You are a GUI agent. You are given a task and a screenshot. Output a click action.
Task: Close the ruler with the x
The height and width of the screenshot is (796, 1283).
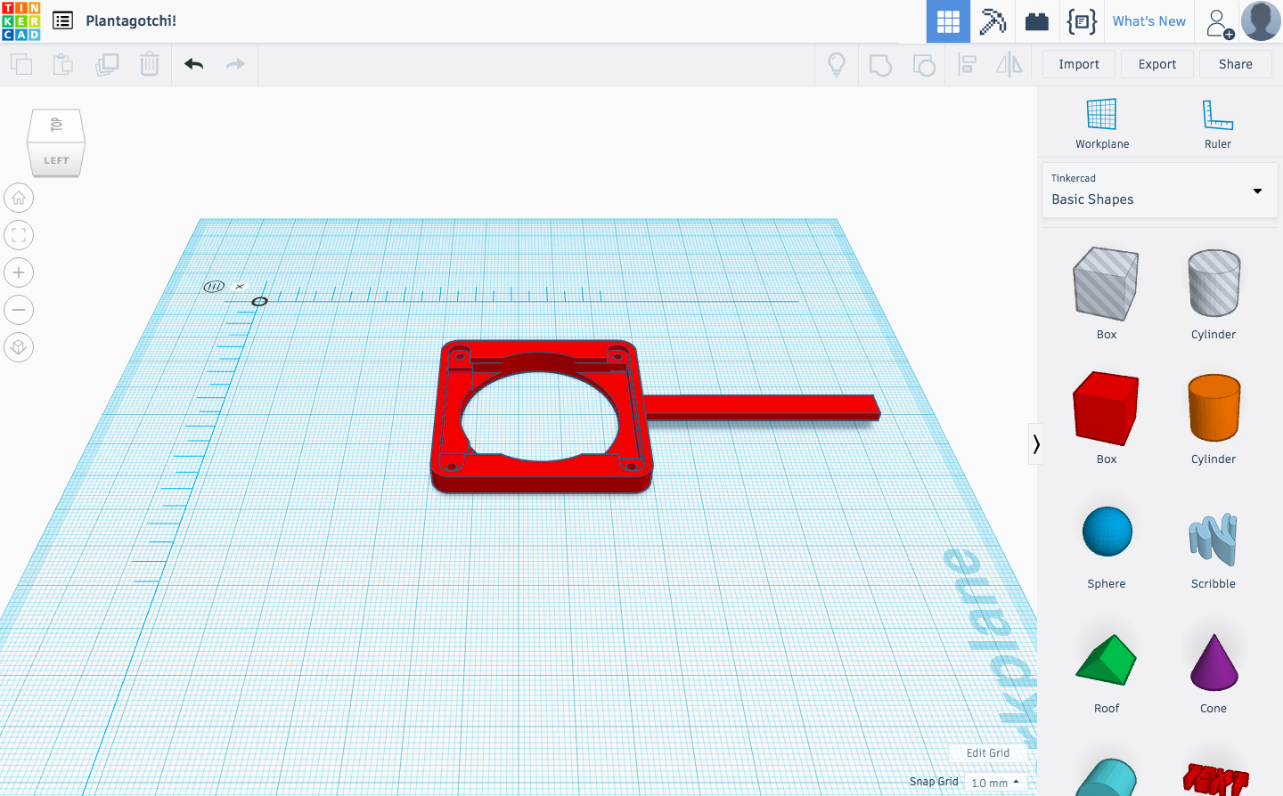click(x=240, y=286)
